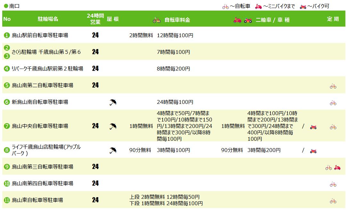Click the 定期 bicycle icon for 烏山東自転車等駐車場
Screen dimensions: 346x210
click(x=333, y=201)
